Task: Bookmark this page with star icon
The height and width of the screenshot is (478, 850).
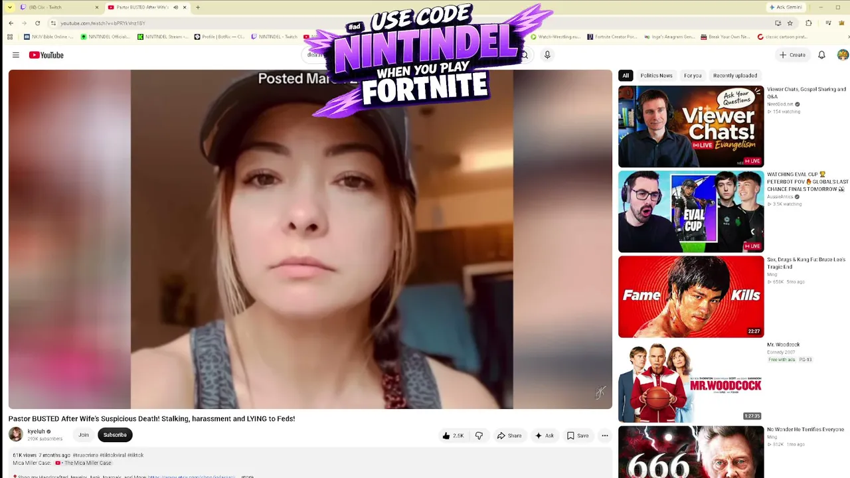Action: [790, 23]
